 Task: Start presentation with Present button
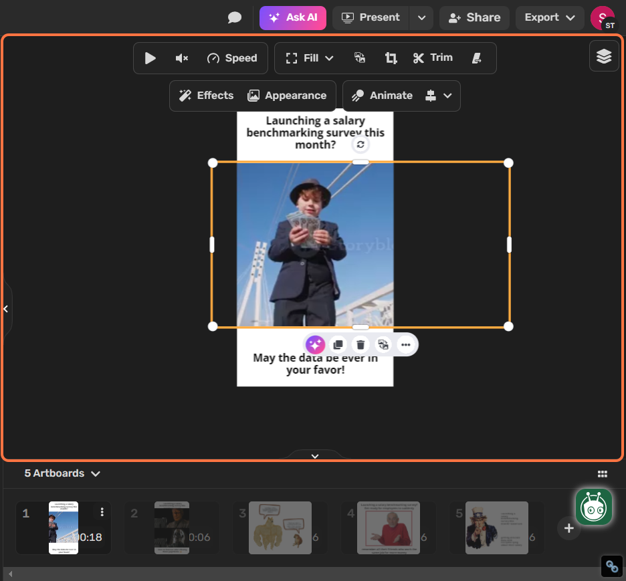(x=371, y=18)
